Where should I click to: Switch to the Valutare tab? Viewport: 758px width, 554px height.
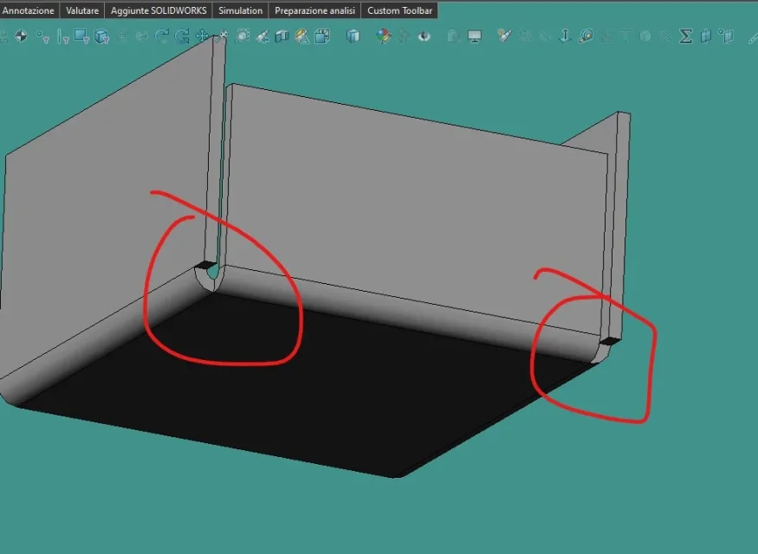pos(82,10)
